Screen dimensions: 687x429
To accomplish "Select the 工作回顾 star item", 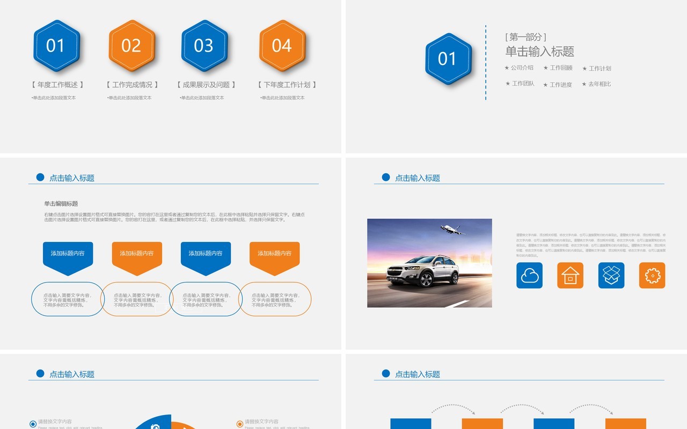I will (558, 68).
